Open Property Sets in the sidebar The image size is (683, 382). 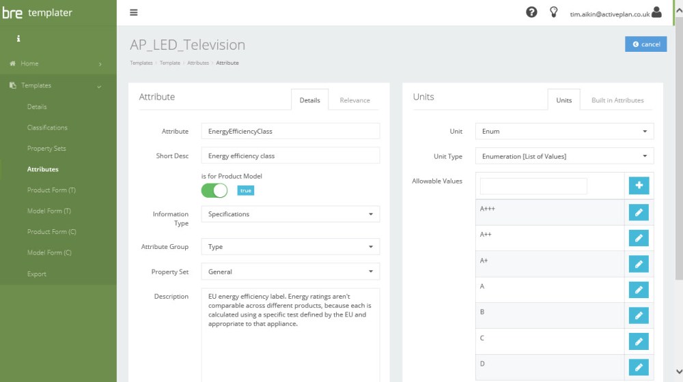(x=46, y=148)
